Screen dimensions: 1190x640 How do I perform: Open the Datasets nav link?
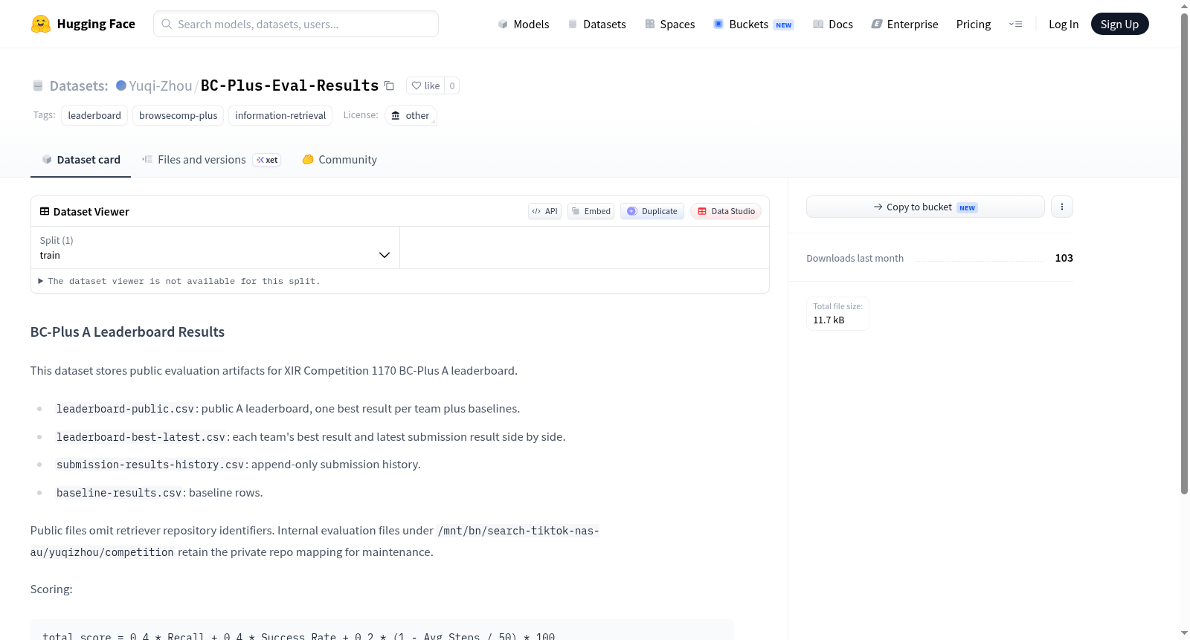597,24
